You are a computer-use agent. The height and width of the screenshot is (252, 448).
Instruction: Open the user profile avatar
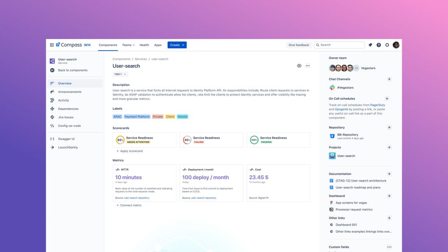point(396,45)
